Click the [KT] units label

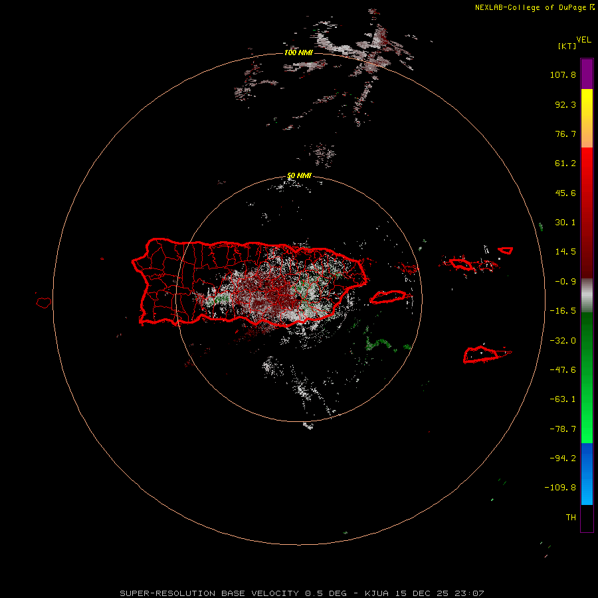[567, 46]
